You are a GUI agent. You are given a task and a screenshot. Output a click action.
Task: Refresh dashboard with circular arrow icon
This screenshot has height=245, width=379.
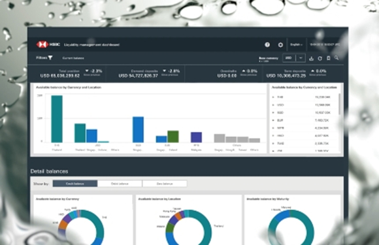click(320, 58)
